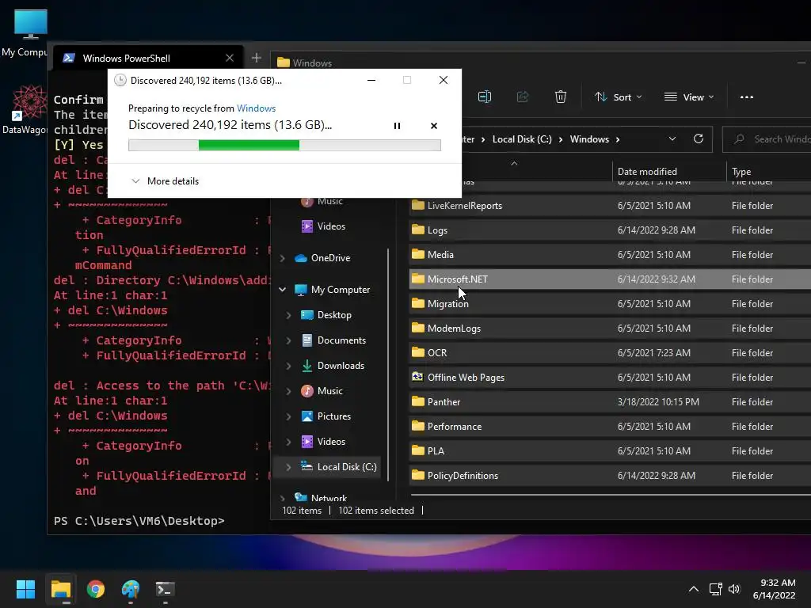
Task: Click Local Disk (C:) in address bar
Action: coord(522,139)
